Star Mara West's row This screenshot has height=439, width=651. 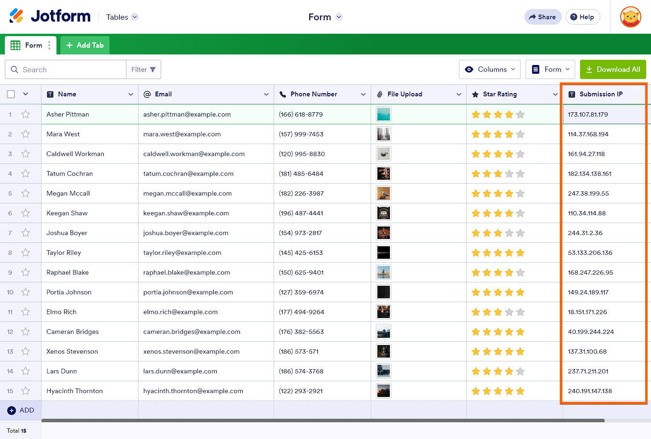(x=26, y=134)
